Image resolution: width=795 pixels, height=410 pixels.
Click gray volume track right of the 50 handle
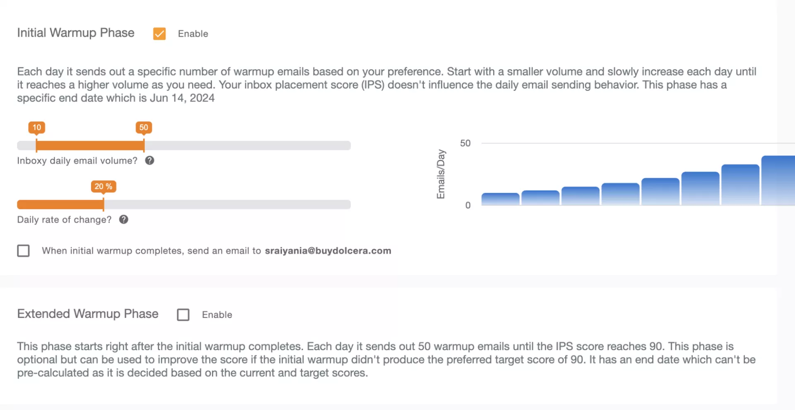(248, 145)
